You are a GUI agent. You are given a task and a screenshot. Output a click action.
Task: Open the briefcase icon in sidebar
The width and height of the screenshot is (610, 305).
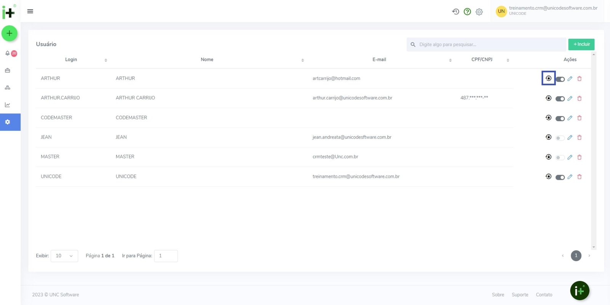7,71
